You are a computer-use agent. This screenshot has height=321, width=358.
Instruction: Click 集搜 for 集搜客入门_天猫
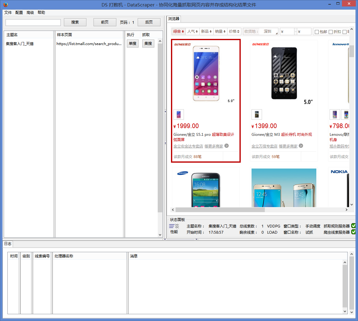pyautogui.click(x=148, y=44)
